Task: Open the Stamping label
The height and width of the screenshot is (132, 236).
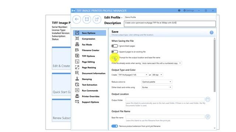Action: tap(87, 79)
